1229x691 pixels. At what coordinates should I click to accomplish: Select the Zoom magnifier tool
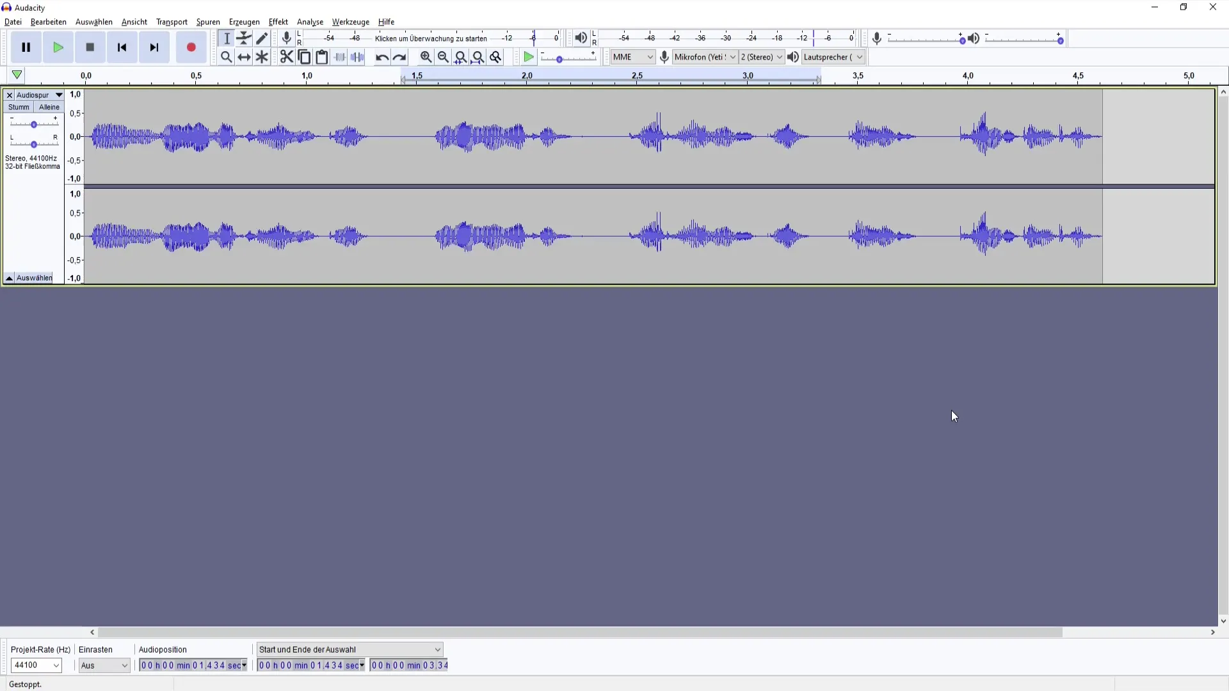(x=227, y=57)
